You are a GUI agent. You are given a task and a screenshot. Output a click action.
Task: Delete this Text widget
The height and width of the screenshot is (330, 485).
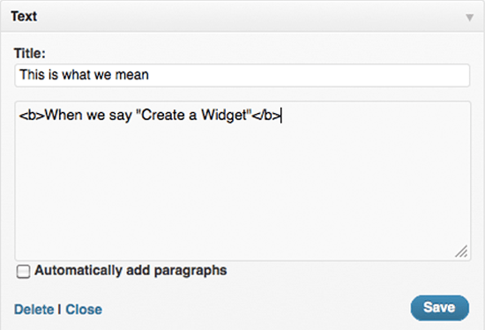(34, 310)
